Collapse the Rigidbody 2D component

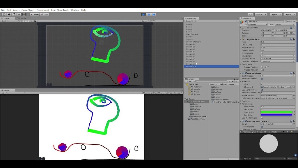241,39
